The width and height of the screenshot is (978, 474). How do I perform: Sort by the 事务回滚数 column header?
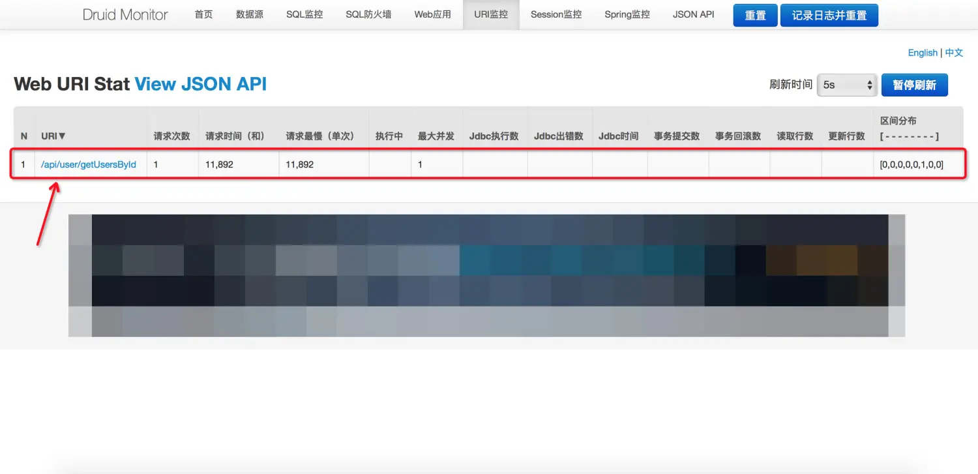[x=738, y=136]
